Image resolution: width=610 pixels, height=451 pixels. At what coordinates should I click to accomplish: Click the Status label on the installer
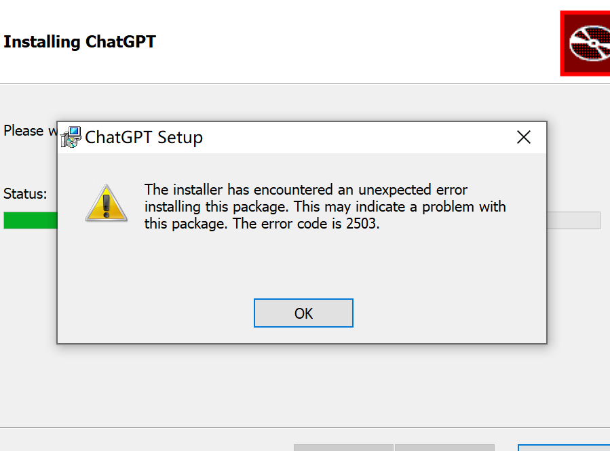point(24,194)
